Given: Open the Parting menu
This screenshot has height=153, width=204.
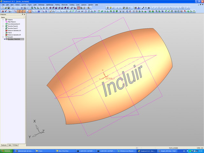Looking at the screenshot, I should pyautogui.click(x=57, y=5).
